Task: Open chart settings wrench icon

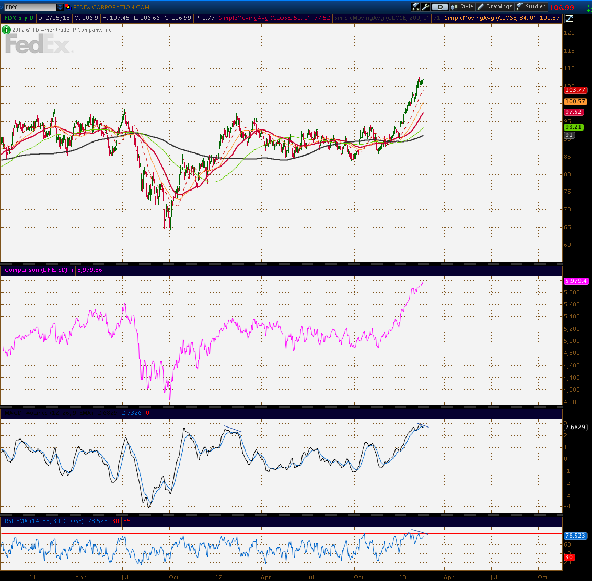Action: [x=425, y=7]
